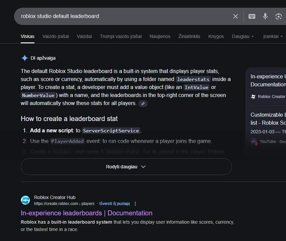Image resolution: width=286 pixels, height=241 pixels.
Task: Switch to Vaizdo įrašai tab
Action: 56,36
